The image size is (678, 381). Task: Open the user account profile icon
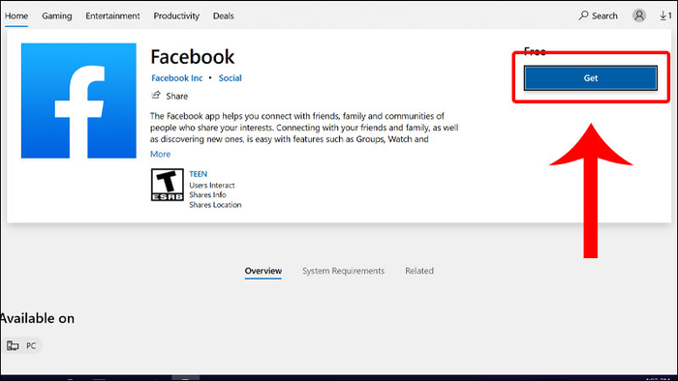(638, 15)
